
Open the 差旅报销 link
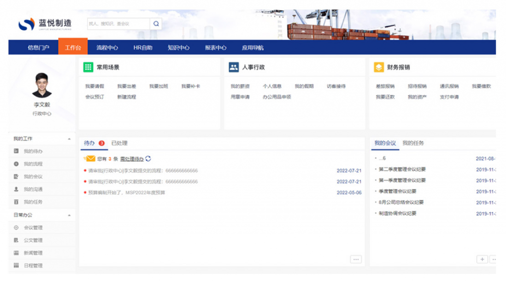[x=385, y=86]
